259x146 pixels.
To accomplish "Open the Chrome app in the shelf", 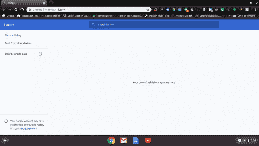I will 111,140.
